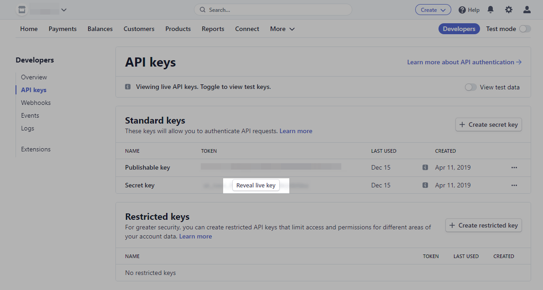Click the store account icon
The image size is (543, 290).
21,10
